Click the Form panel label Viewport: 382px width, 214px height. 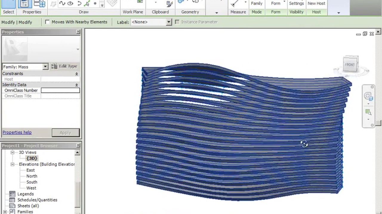276,12
